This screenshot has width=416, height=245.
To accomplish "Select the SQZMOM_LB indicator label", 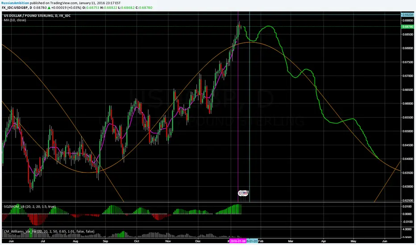I will tap(30, 206).
